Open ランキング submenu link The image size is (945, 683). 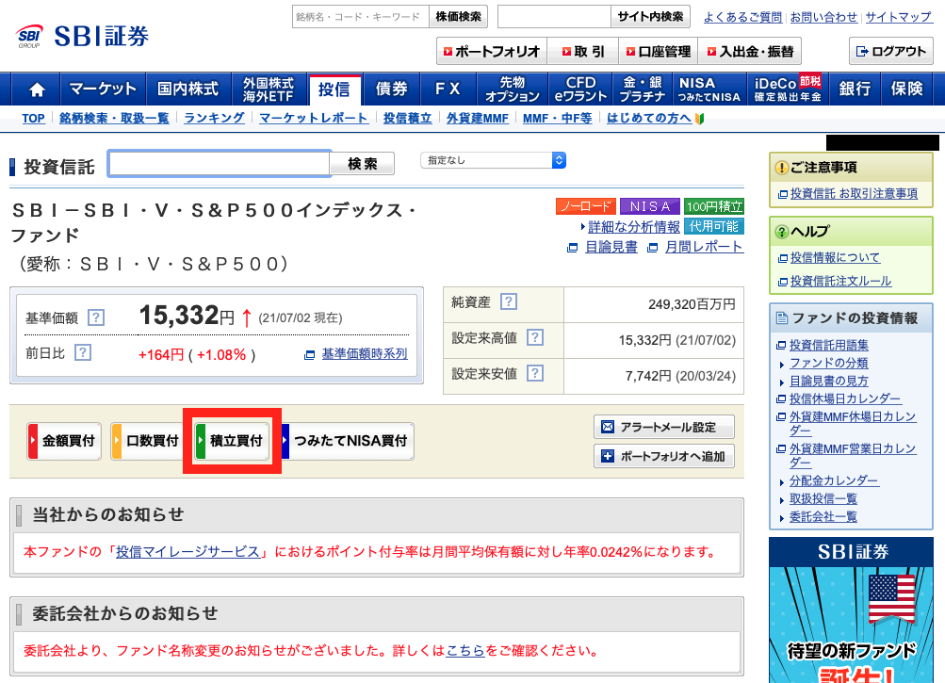(214, 118)
